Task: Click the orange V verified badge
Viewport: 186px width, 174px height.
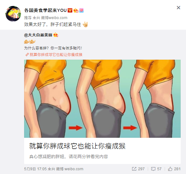Action: click(x=70, y=10)
